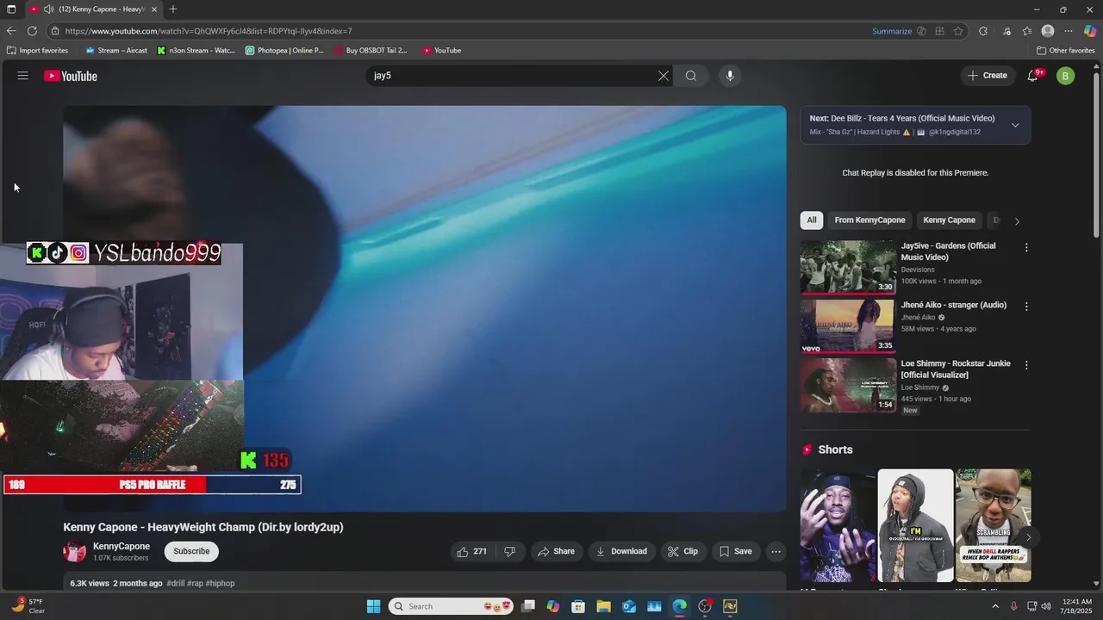
Task: Open a new browser tab
Action: coord(173,9)
